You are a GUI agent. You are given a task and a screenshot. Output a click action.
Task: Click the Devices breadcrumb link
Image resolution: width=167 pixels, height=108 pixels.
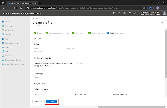44,18
